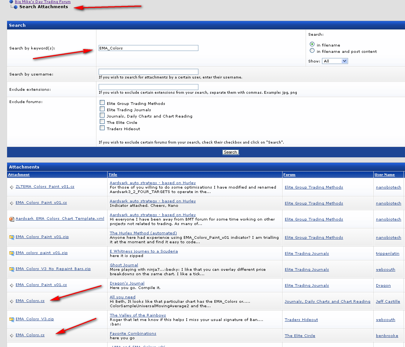Open Dragon's Journal thread
The image size is (405, 347).
(x=127, y=283)
